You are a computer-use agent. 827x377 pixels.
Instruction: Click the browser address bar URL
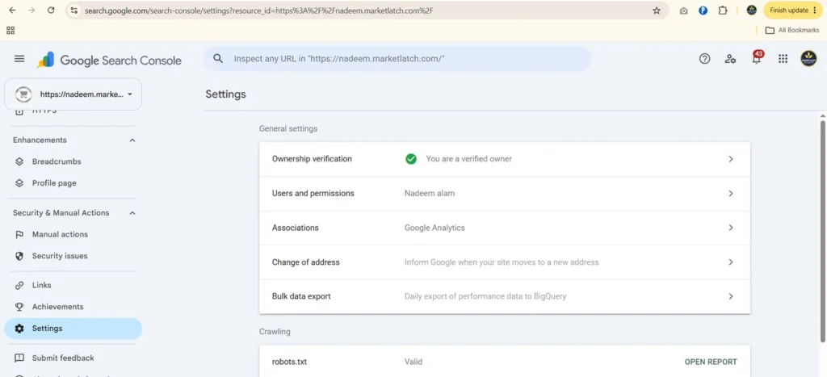coord(258,10)
